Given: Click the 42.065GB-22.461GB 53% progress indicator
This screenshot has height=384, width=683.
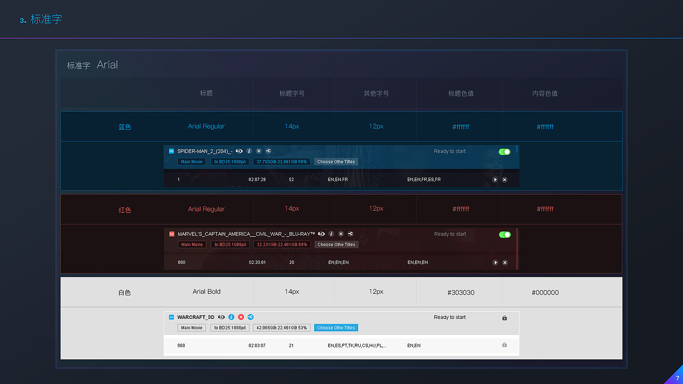Looking at the screenshot, I should point(281,327).
